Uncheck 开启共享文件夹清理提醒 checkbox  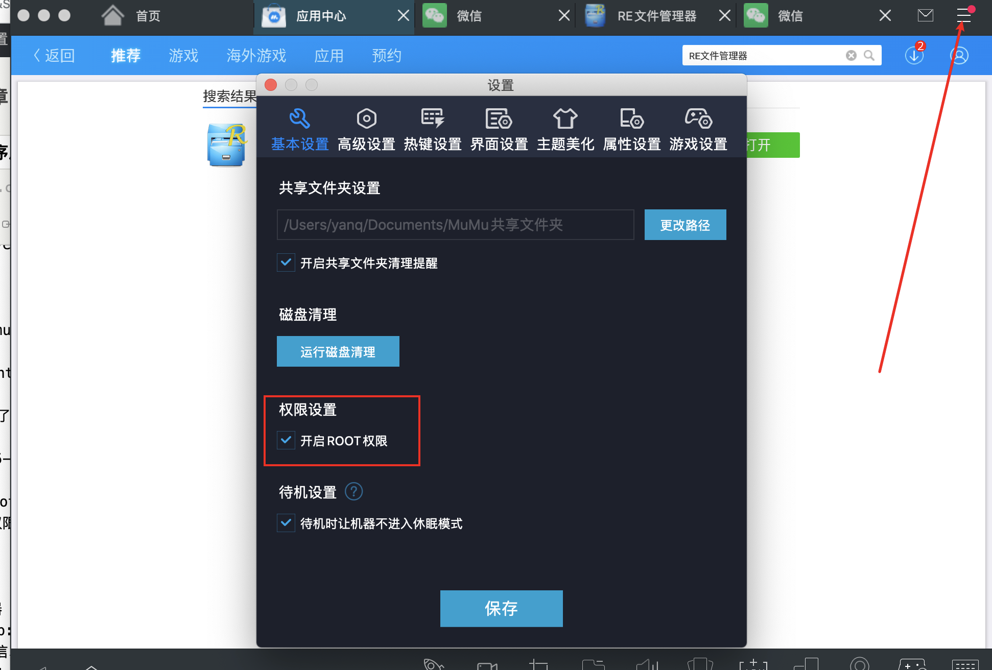coord(286,262)
